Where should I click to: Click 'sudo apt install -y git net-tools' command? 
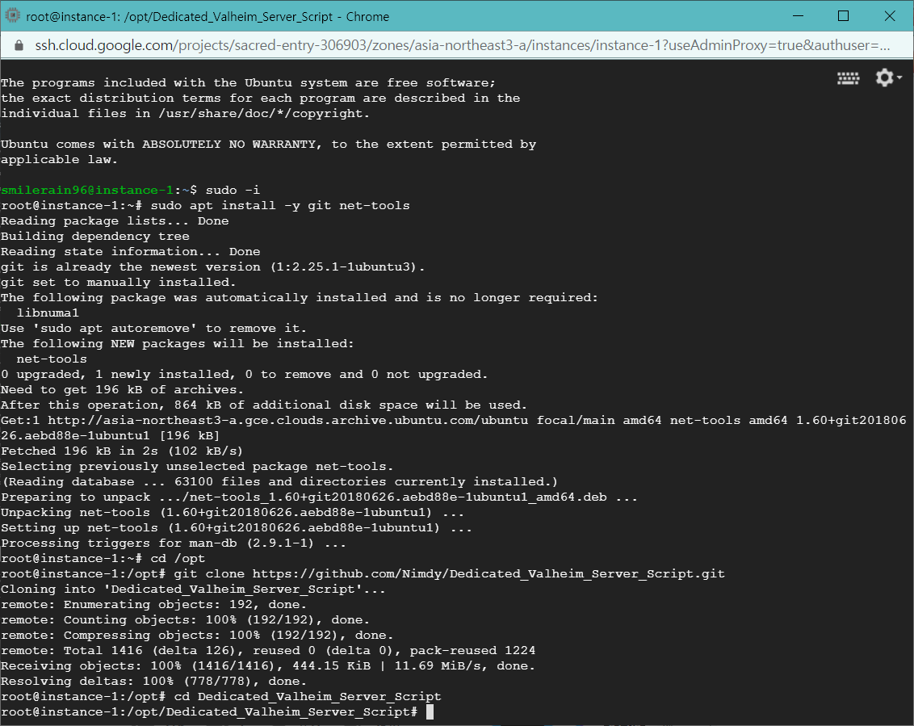(280, 205)
